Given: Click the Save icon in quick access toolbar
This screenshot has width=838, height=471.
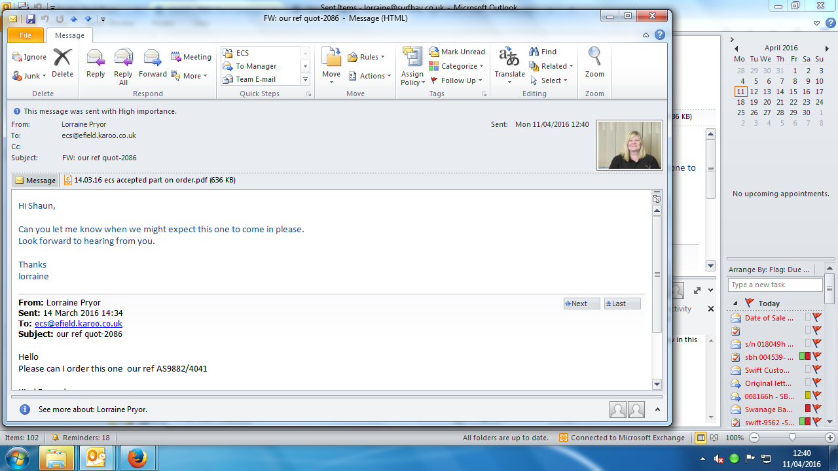Looking at the screenshot, I should (x=31, y=18).
